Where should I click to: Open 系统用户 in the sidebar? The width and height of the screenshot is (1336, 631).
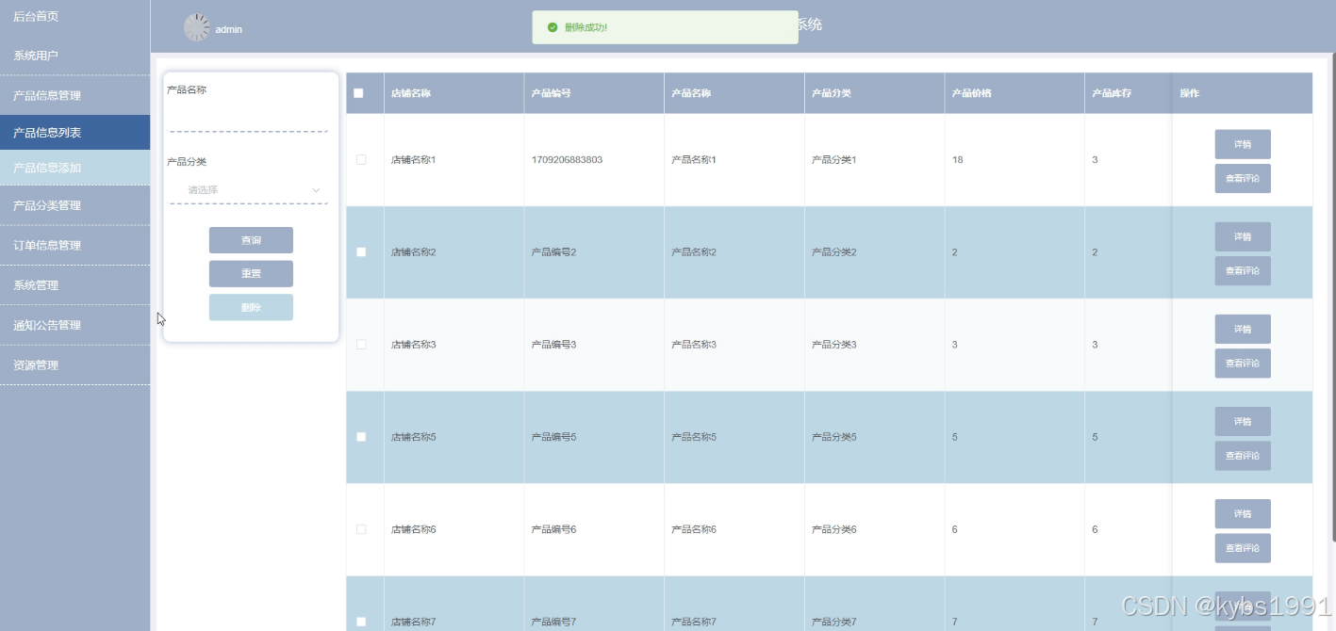click(74, 56)
